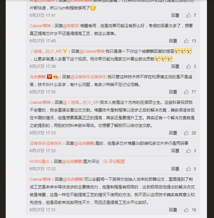214x218 pixels.
Task: Reply to HONG星火's comment
Action: coord(175,169)
